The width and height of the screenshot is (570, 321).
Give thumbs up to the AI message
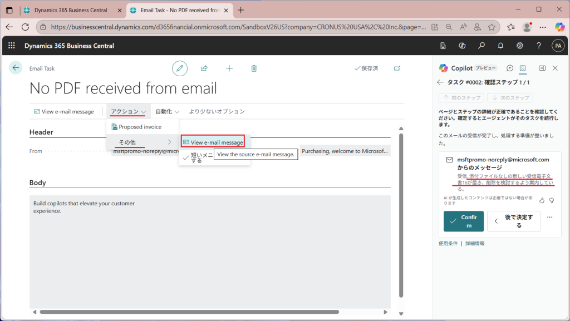click(x=542, y=200)
